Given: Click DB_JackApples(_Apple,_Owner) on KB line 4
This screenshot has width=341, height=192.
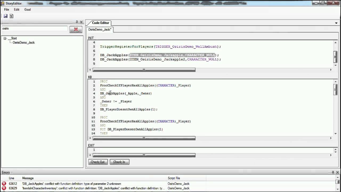Looking at the screenshot, I should (x=126, y=93).
